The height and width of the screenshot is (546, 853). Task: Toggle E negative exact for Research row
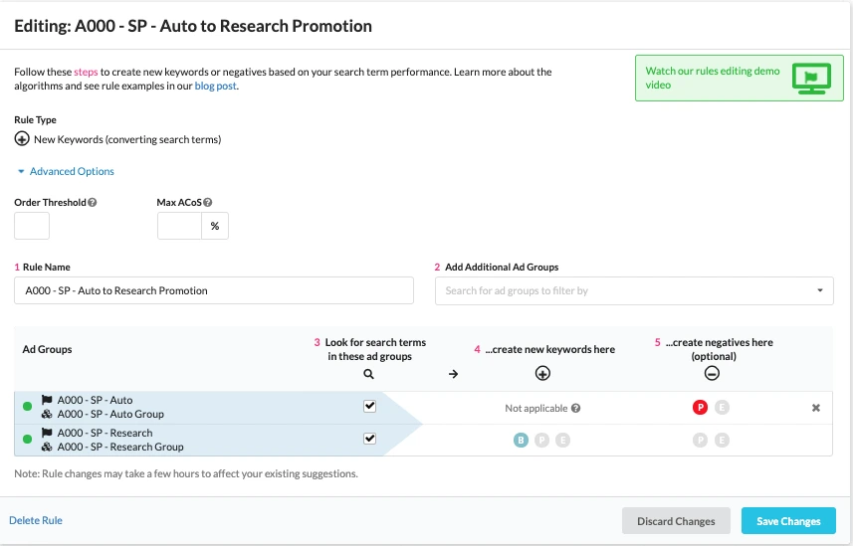[722, 440]
